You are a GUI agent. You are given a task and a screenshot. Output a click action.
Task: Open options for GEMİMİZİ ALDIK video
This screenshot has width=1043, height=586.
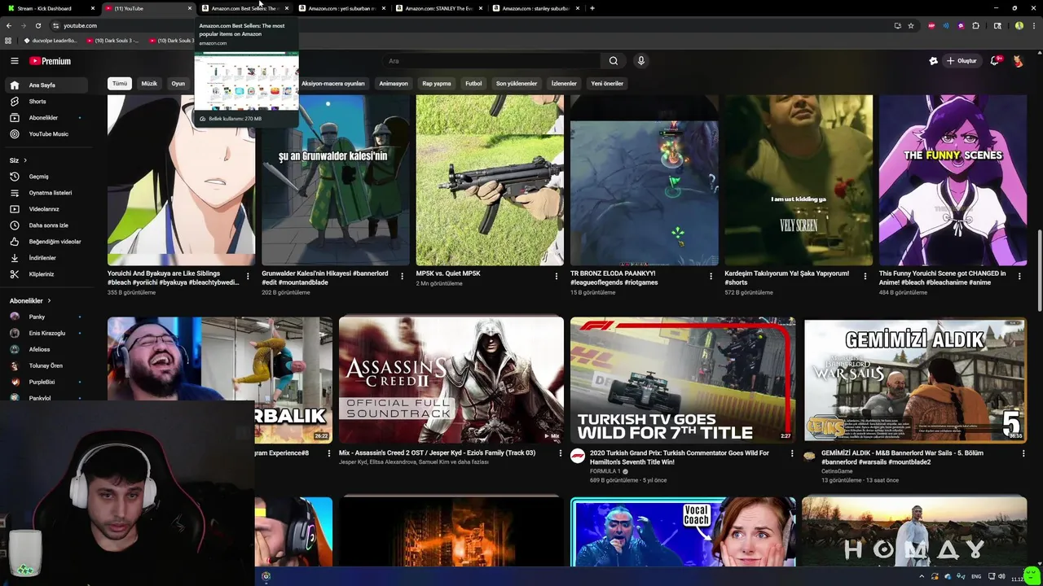[x=1023, y=454]
